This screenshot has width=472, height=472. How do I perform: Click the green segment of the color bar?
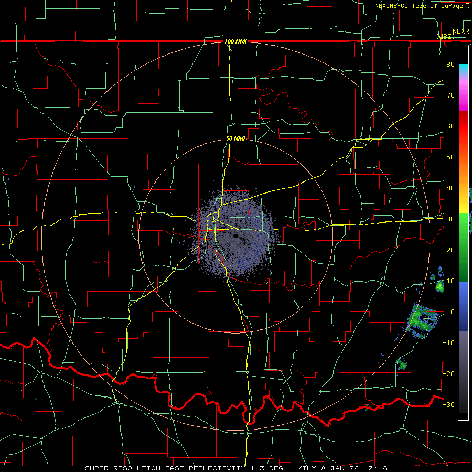463,248
